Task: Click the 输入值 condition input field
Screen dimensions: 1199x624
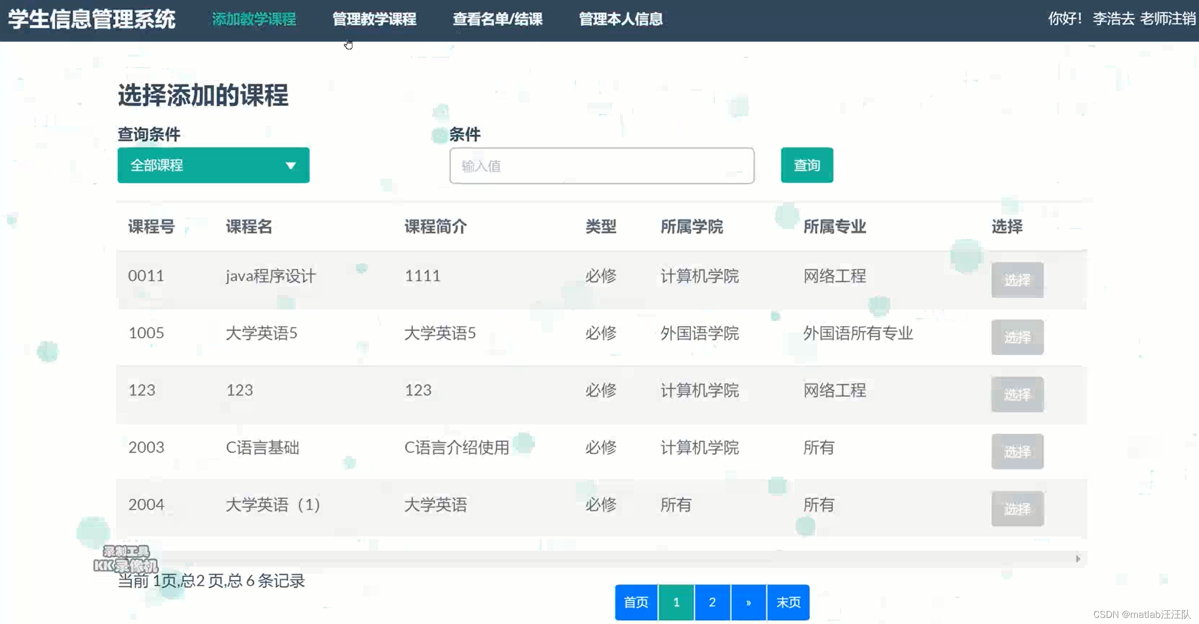Action: coord(601,166)
